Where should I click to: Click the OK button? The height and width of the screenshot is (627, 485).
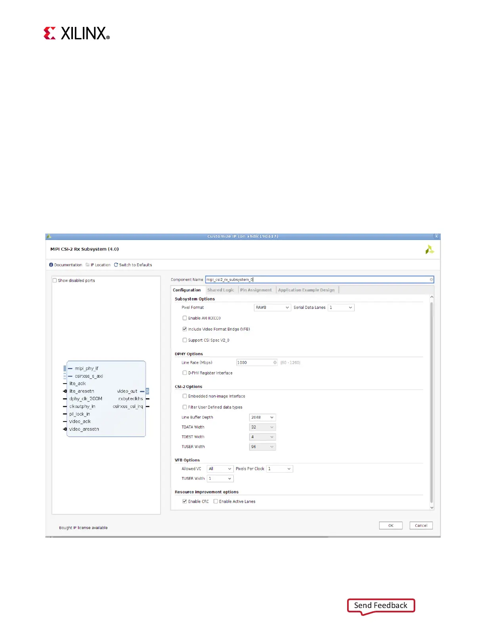tap(391, 526)
